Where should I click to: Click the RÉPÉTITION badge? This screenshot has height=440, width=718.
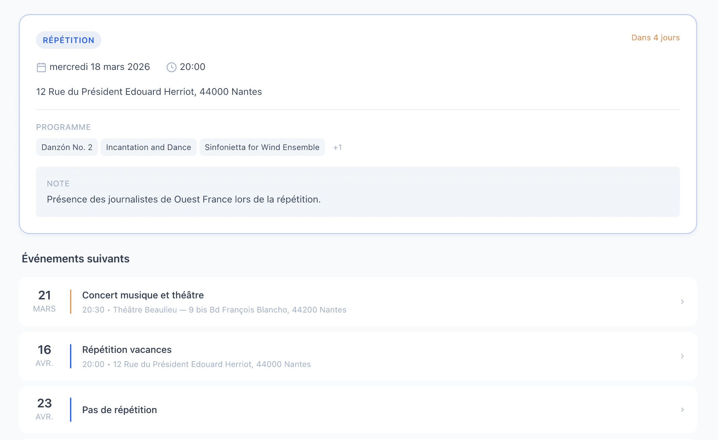(x=68, y=40)
